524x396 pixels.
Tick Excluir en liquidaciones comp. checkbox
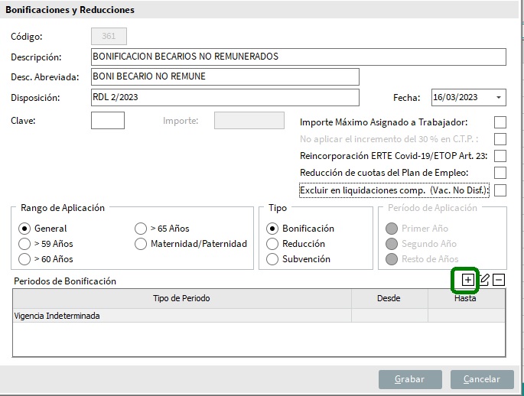point(500,190)
